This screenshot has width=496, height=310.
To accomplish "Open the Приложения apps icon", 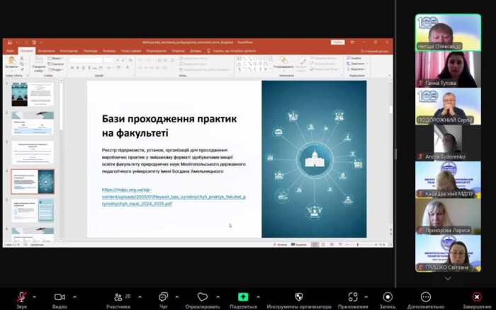I will tap(352, 297).
